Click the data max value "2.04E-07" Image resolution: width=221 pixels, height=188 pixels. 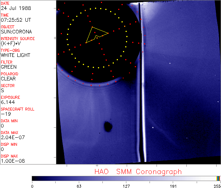[11, 137]
